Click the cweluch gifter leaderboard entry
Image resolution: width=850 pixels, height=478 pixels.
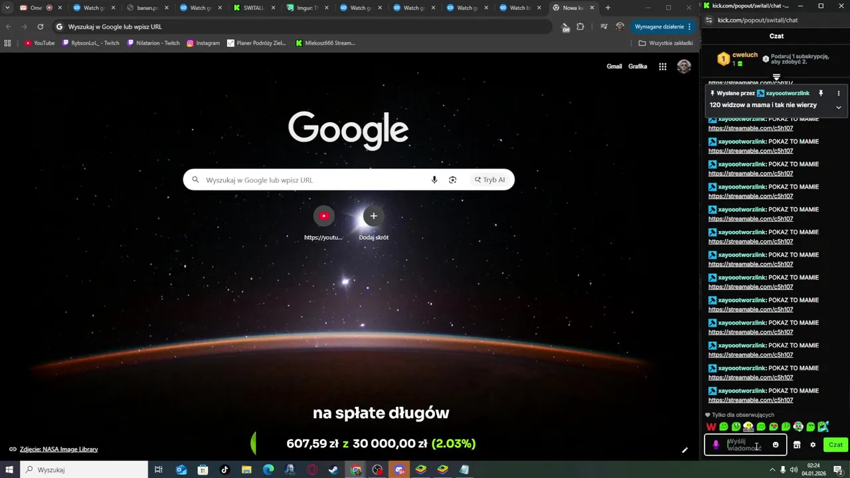(737, 59)
